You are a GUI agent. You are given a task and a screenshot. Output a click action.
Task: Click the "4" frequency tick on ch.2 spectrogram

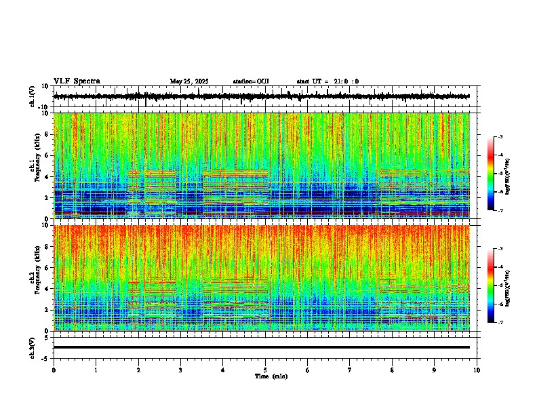click(47, 289)
